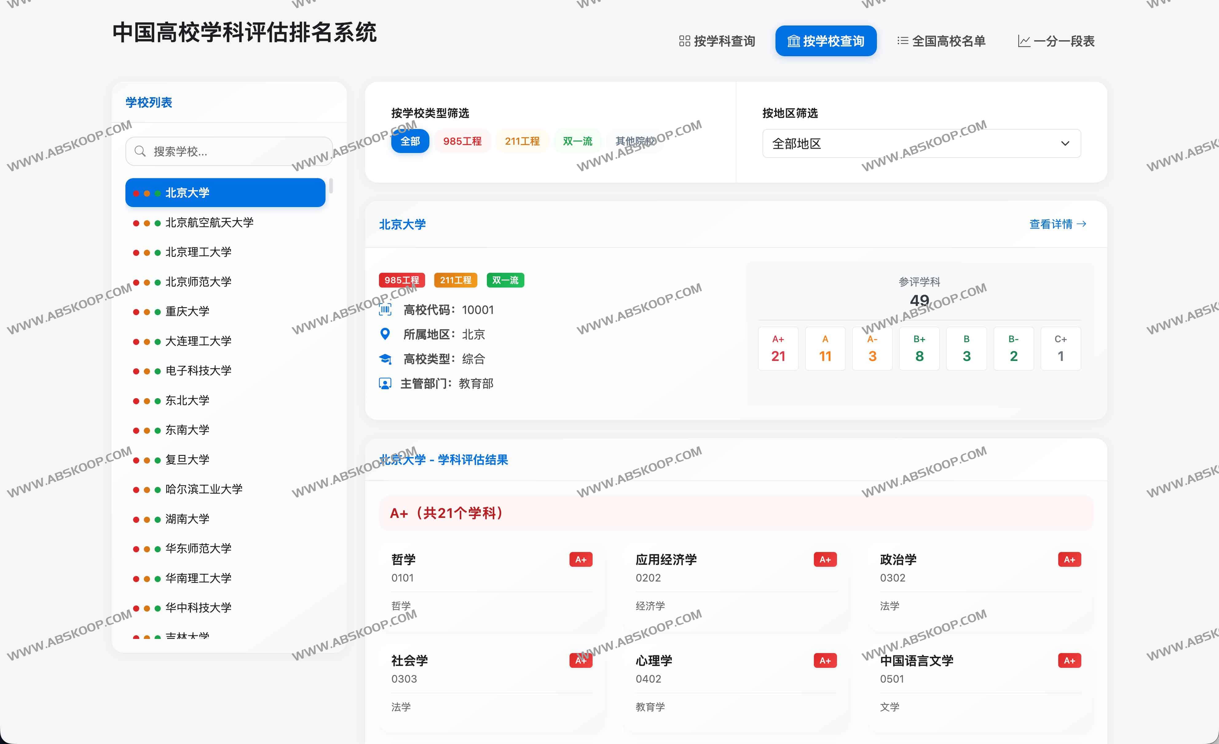Expand region list via chevron arrow
The height and width of the screenshot is (744, 1219).
coord(1065,144)
